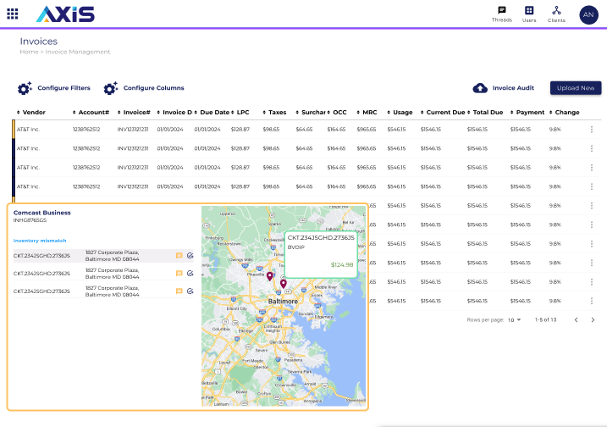Go to Home in the breadcrumb
The image size is (607, 427).
(29, 52)
